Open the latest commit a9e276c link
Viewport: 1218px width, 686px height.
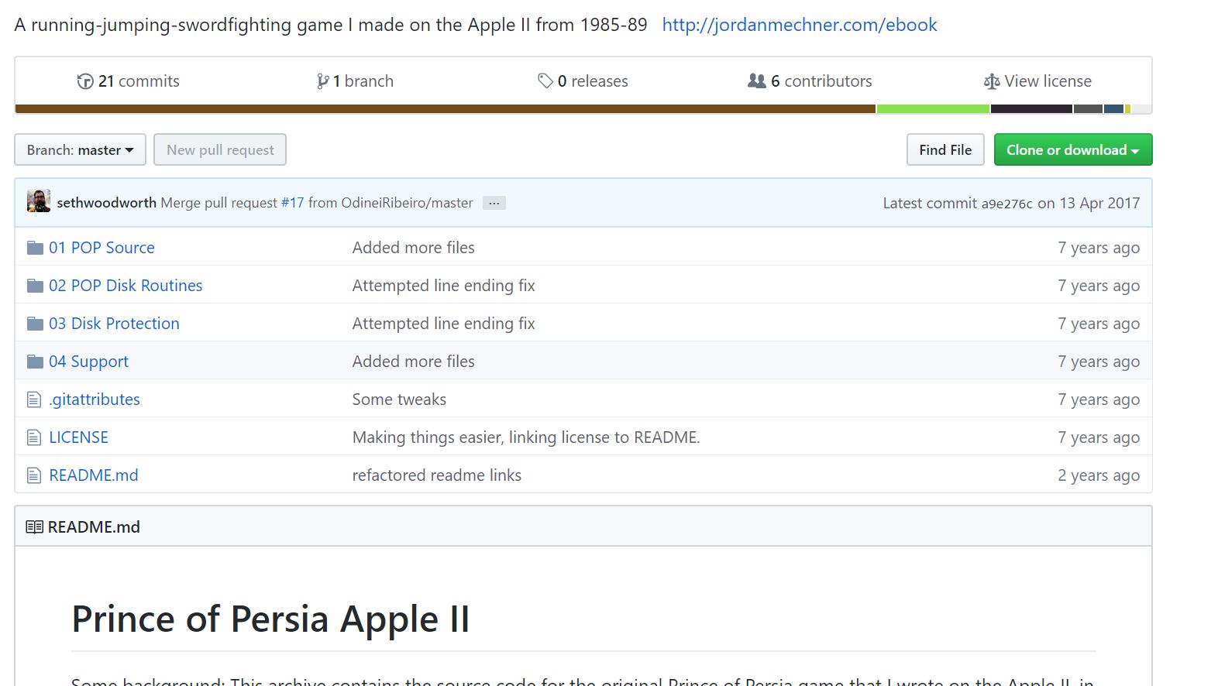click(1007, 204)
